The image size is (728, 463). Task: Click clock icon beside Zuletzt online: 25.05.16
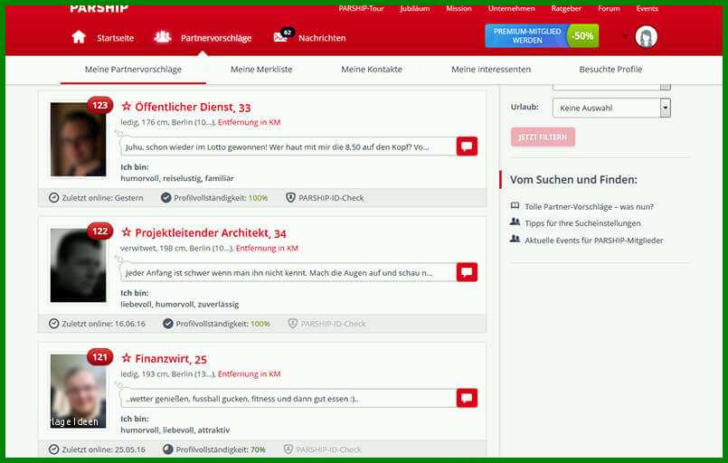(x=54, y=449)
